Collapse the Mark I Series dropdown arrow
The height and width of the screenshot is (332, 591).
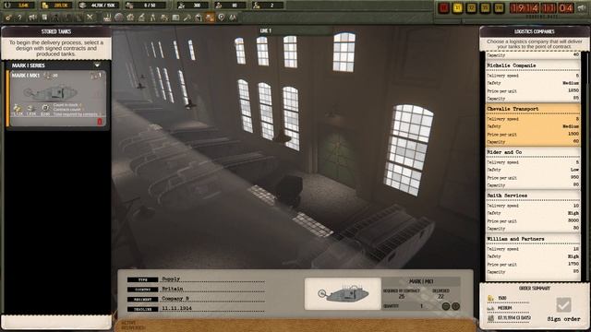97,65
